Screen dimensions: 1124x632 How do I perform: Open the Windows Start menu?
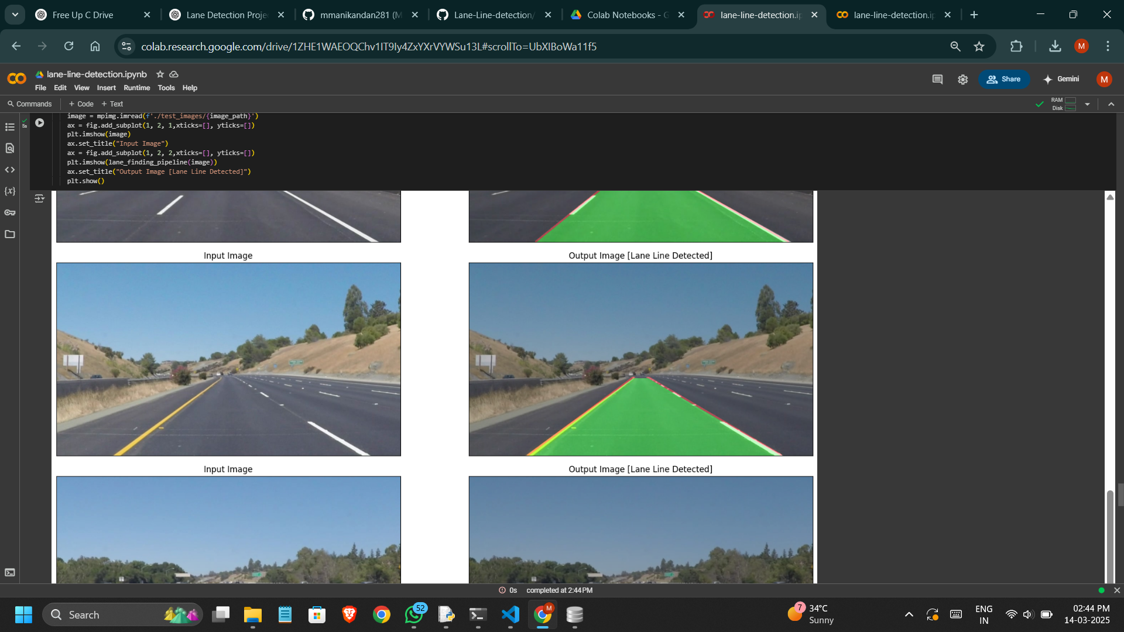[23, 614]
